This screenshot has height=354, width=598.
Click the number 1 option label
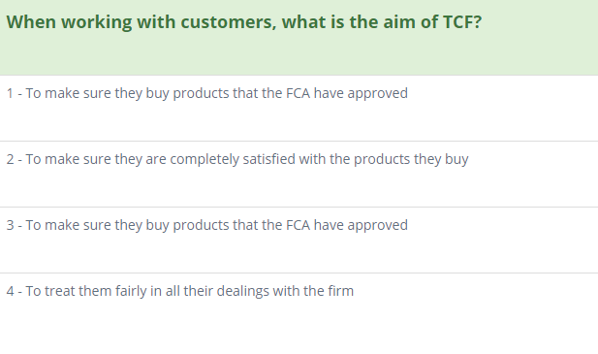10,93
